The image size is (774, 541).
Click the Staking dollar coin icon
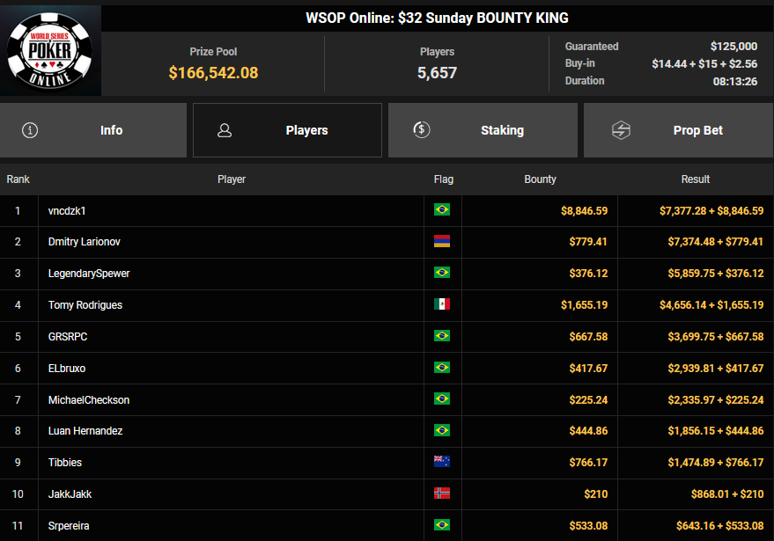421,130
